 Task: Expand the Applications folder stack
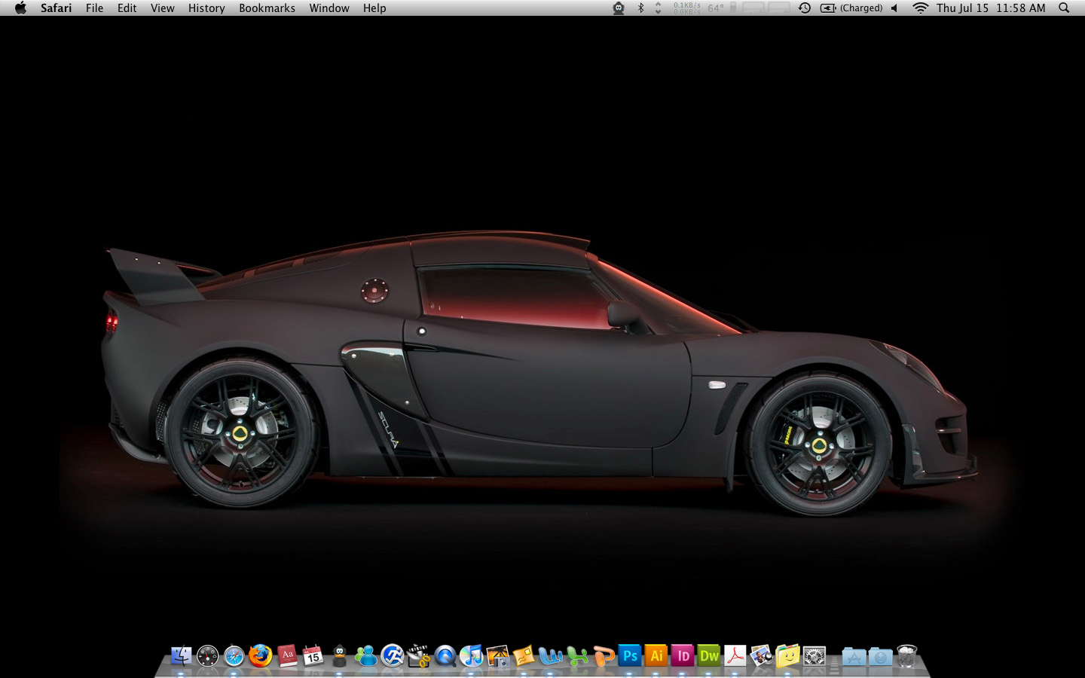854,656
